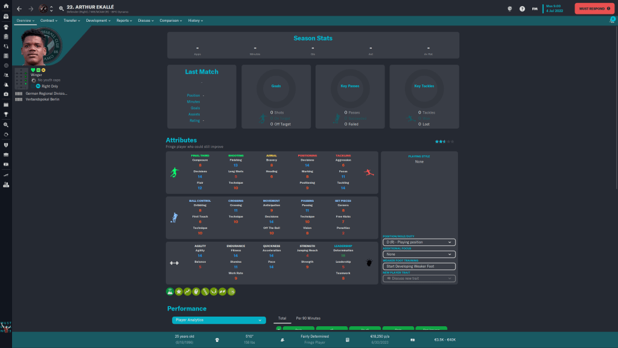Viewport: 618px width, 348px height.
Task: Open the D (R) Playing position dropdown
Action: coord(418,242)
